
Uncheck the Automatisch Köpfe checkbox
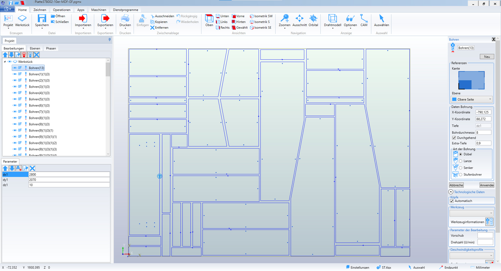click(x=452, y=201)
